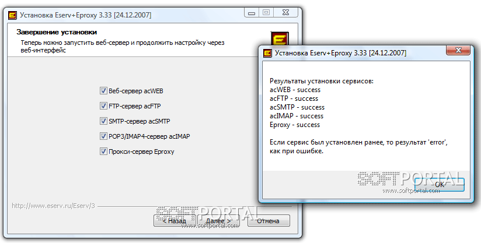
Task: Click the Отмена button in installer
Action: pos(269,221)
